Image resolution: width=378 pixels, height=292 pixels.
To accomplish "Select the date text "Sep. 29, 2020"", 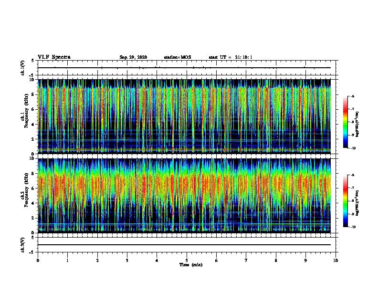I will (x=133, y=57).
